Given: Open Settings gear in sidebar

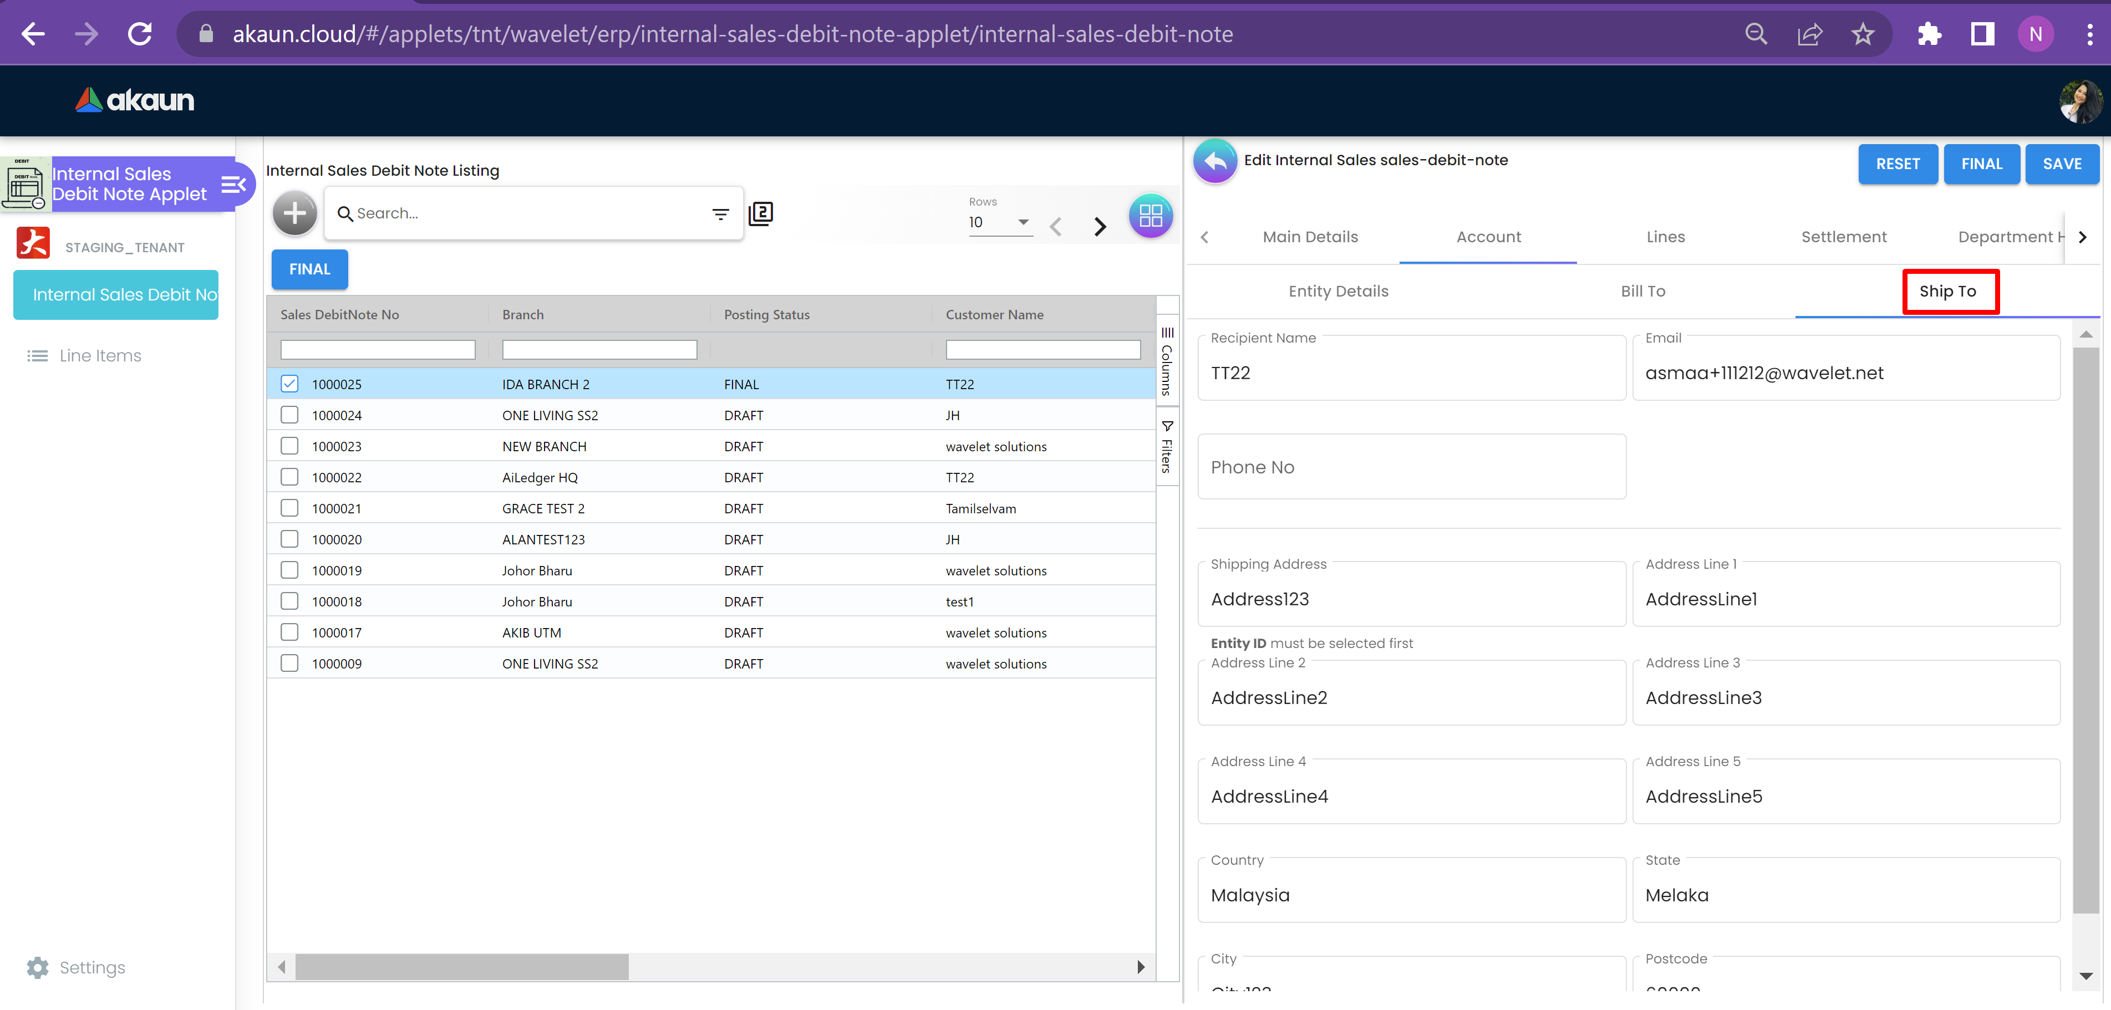Looking at the screenshot, I should [38, 967].
